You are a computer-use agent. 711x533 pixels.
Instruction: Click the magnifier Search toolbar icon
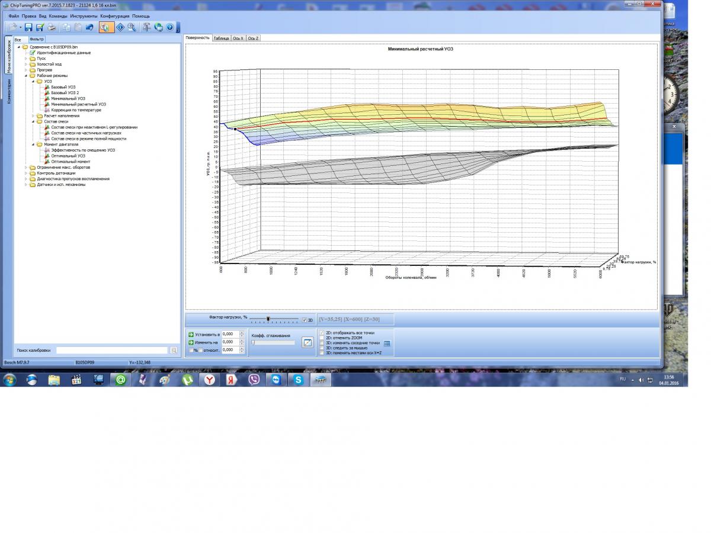132,27
